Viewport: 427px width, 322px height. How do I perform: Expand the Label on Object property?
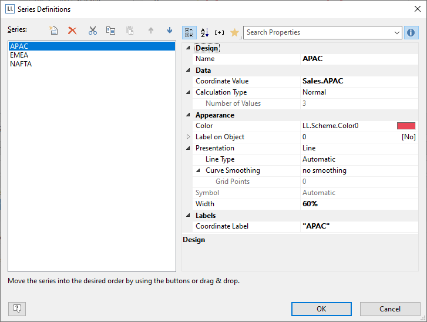[189, 137]
